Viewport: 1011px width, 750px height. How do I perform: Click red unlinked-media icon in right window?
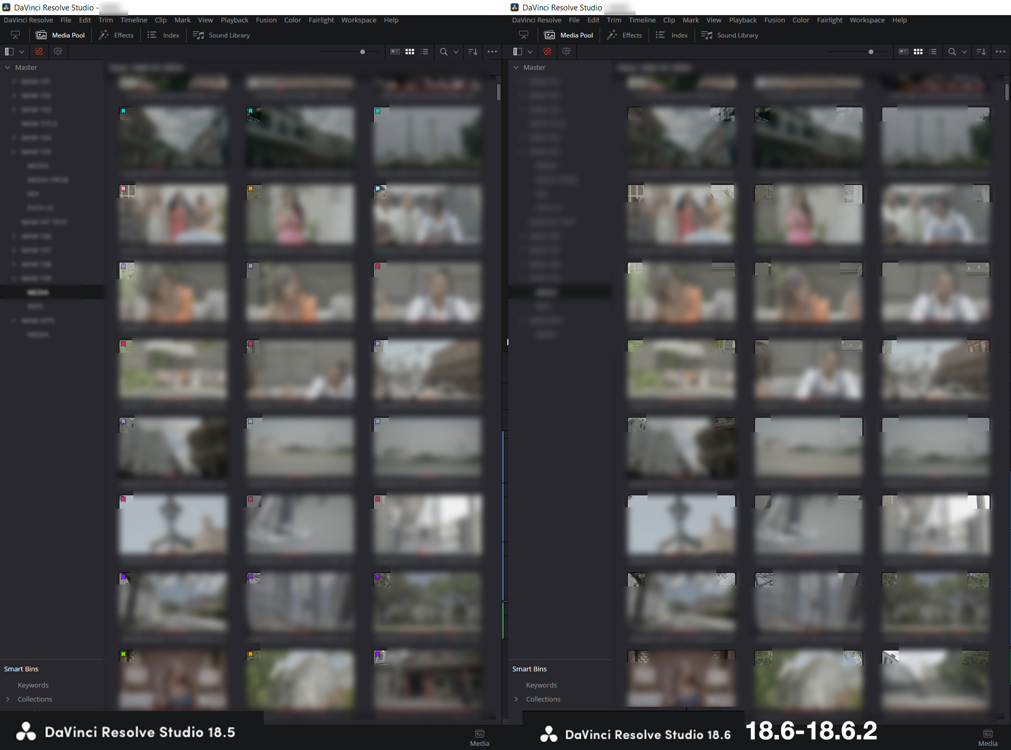click(547, 52)
